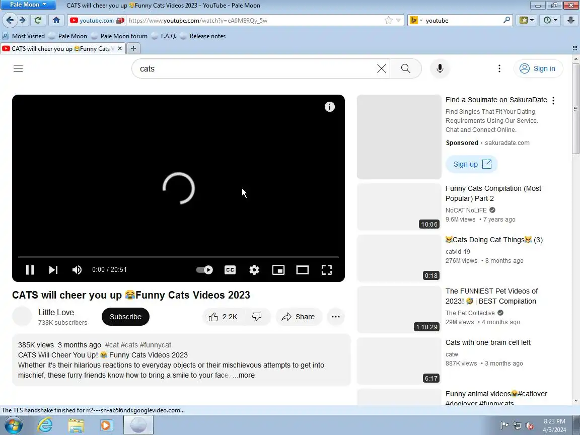The image size is (580, 435).
Task: Dislike this video
Action: click(257, 317)
